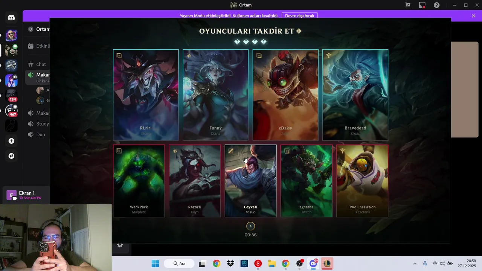Select WackPack's Malphite card
The width and height of the screenshot is (482, 271).
(139, 181)
